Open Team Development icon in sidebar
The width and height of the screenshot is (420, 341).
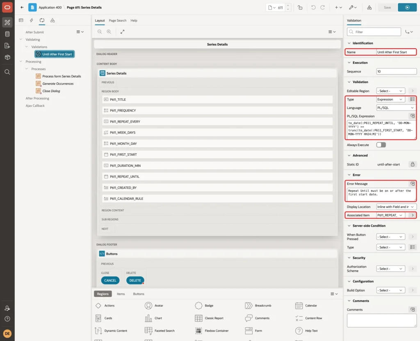pyautogui.click(x=7, y=46)
